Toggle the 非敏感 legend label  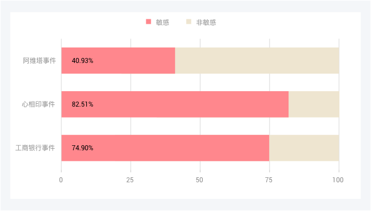206,23
